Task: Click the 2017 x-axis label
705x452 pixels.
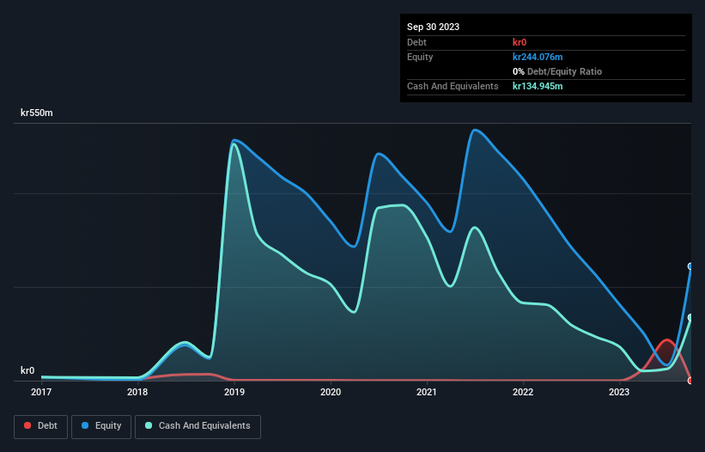Action: (41, 392)
